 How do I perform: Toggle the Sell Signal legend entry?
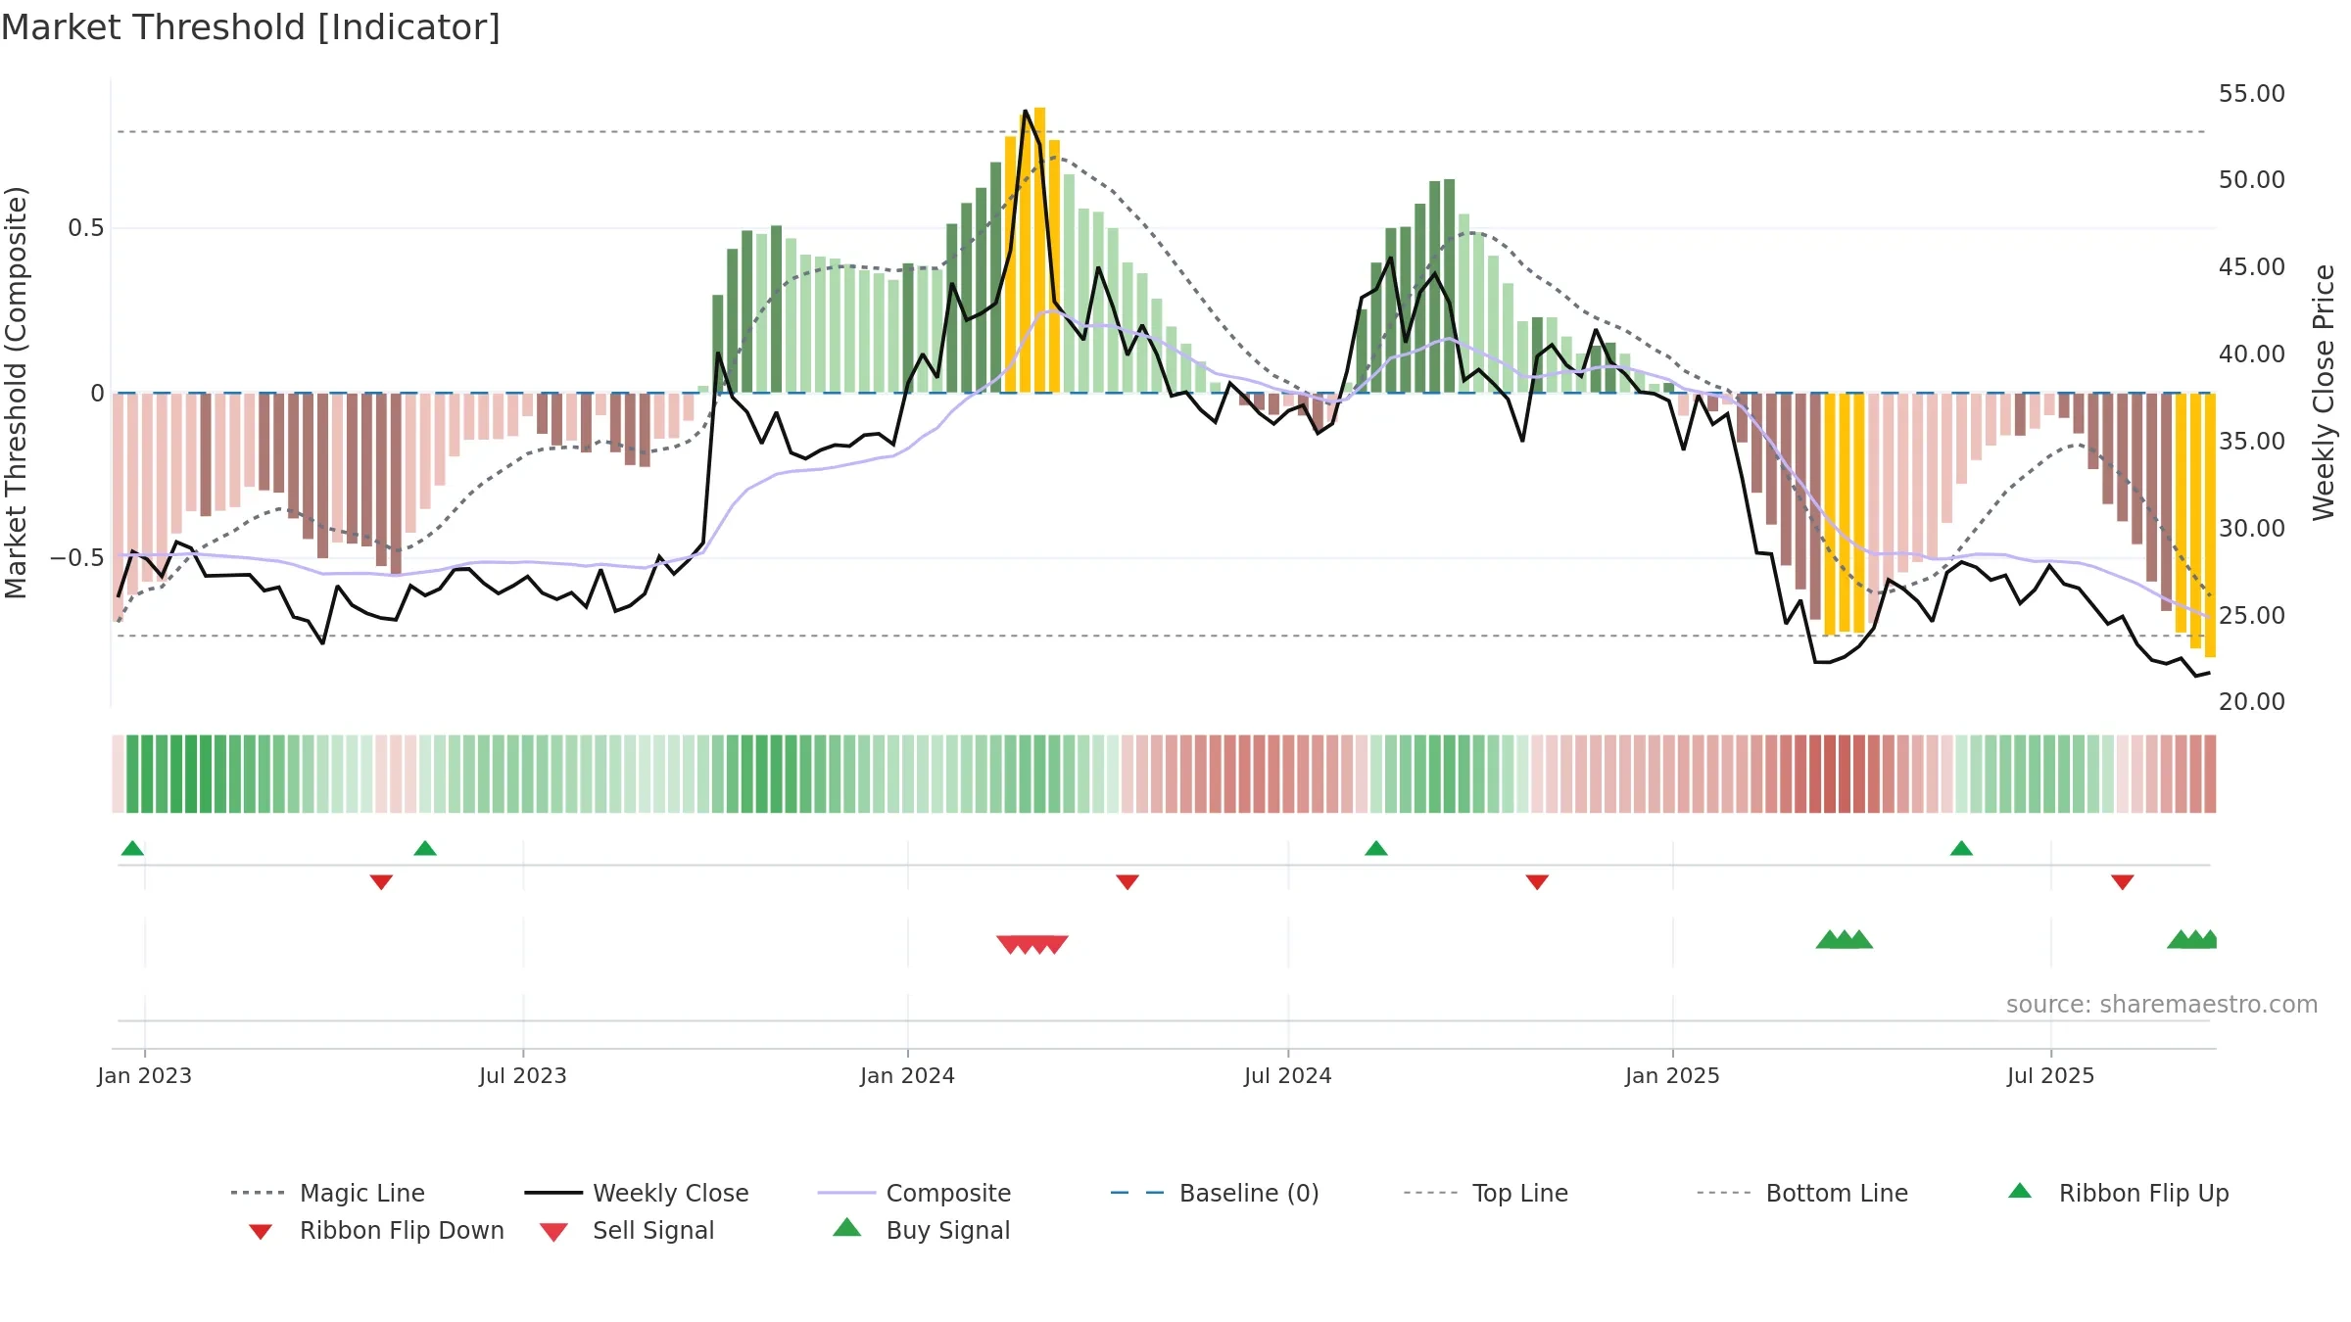(x=627, y=1230)
